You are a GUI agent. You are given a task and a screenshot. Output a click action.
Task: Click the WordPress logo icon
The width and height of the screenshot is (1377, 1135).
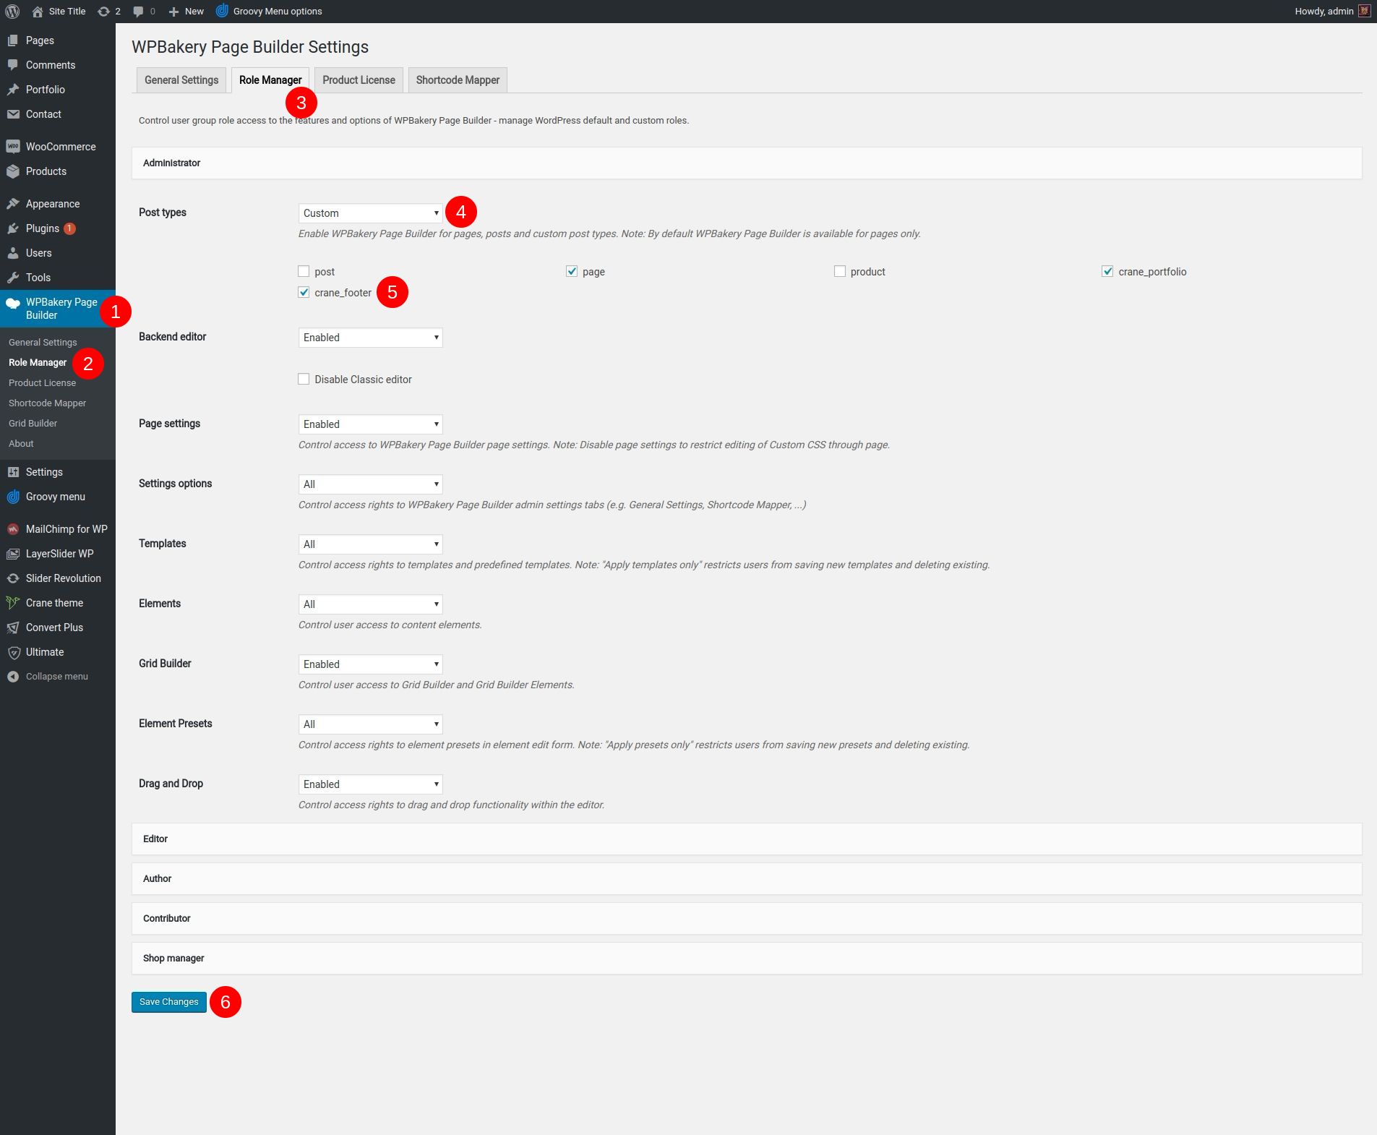12,11
